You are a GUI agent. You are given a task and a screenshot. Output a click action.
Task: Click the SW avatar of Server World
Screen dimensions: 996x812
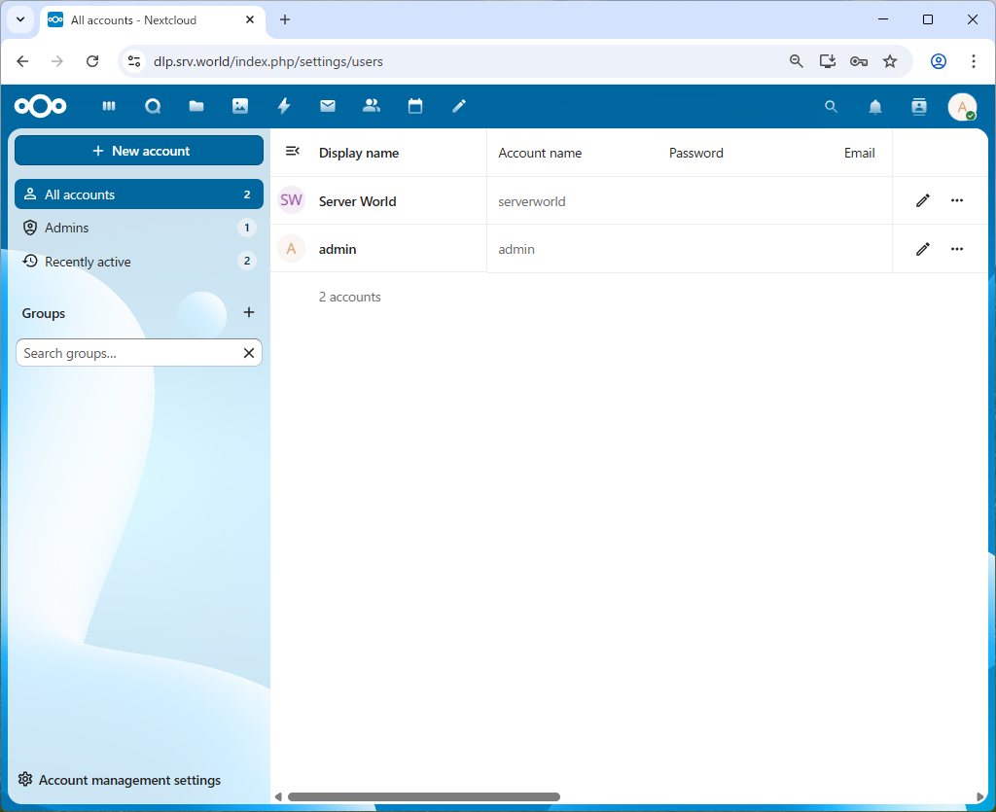pos(291,200)
